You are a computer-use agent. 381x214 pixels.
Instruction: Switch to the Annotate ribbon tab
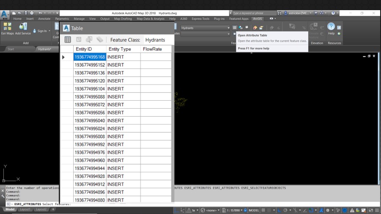tap(44, 19)
